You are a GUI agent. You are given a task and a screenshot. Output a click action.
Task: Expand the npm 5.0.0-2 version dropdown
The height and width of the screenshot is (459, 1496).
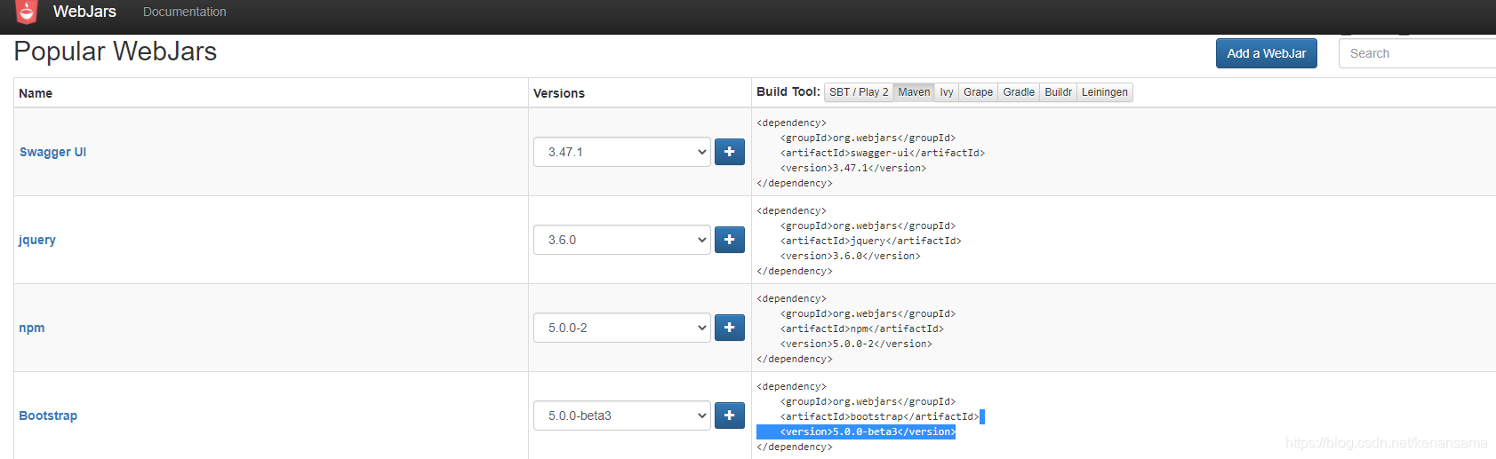coord(622,328)
